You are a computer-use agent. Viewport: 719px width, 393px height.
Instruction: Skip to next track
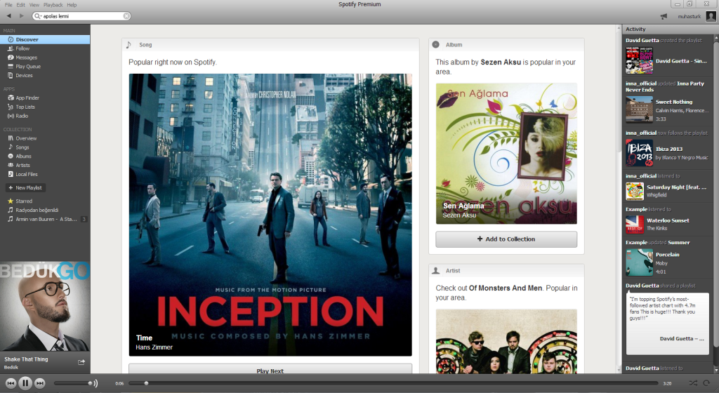point(40,383)
